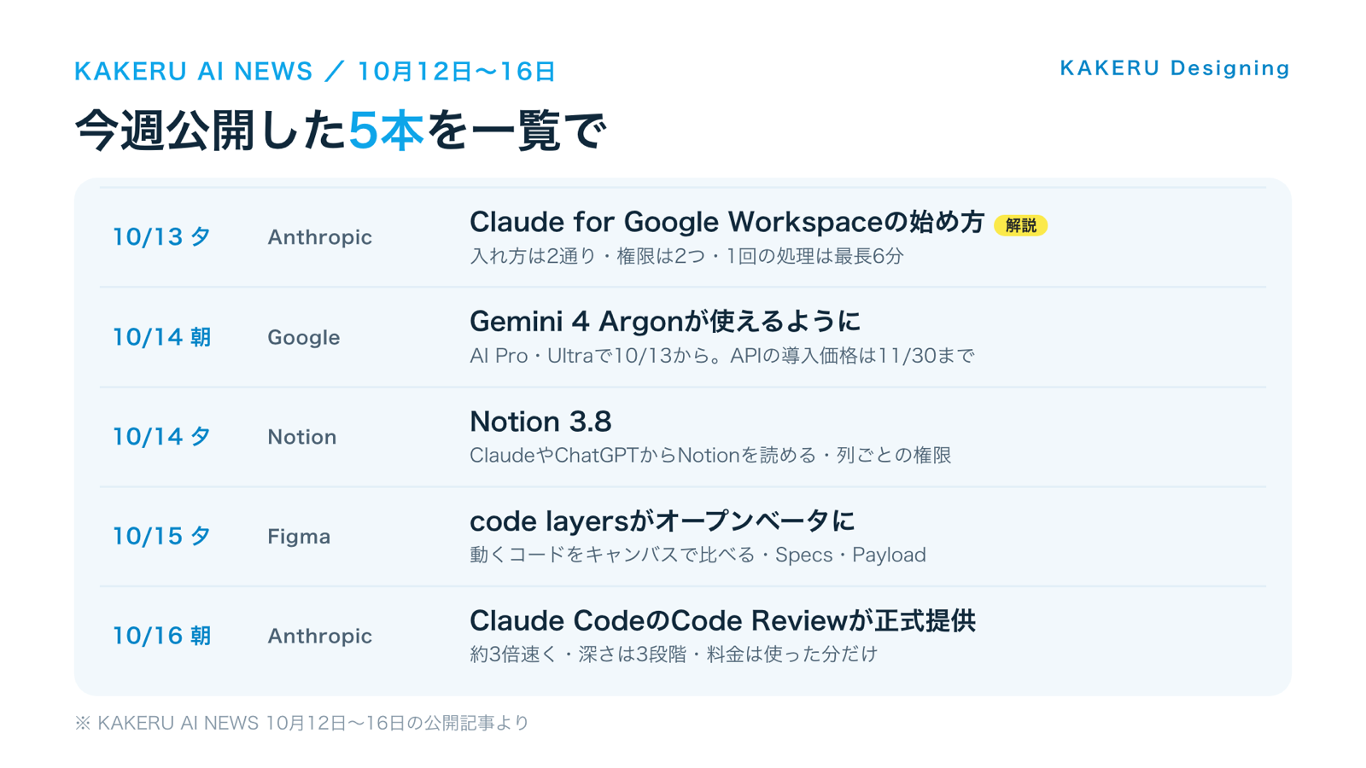Select the date "10/15 夕"

point(161,536)
